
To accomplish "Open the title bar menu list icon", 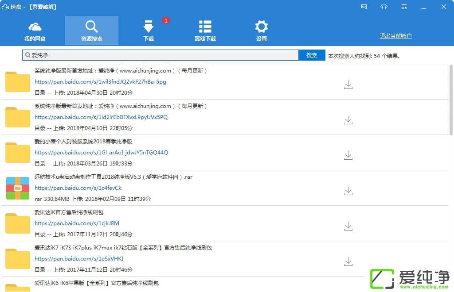I will [404, 7].
